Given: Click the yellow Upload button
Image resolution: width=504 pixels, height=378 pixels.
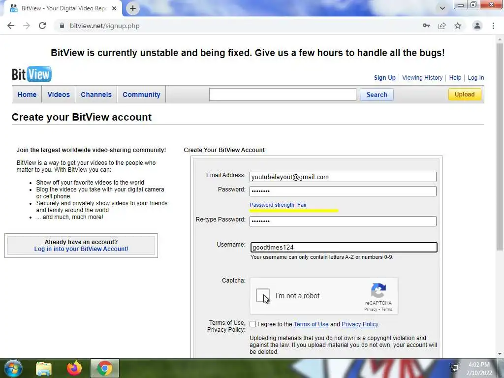Looking at the screenshot, I should [465, 94].
